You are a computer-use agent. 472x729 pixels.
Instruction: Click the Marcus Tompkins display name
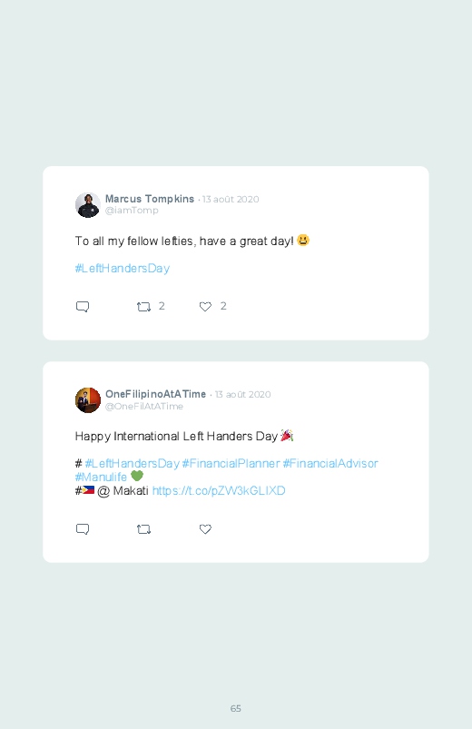point(150,199)
